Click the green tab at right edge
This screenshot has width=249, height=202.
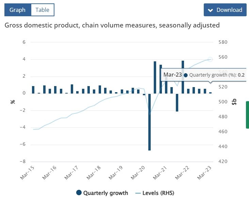[x=247, y=115]
